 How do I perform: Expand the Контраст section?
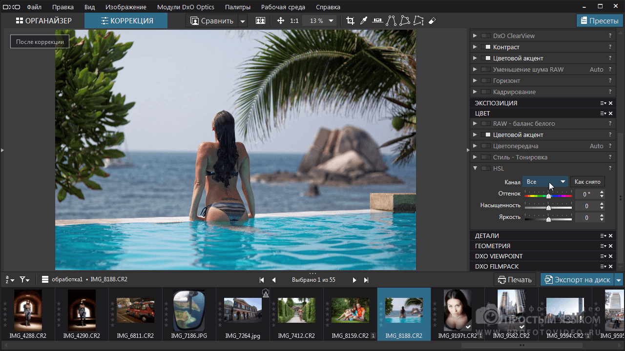(475, 47)
